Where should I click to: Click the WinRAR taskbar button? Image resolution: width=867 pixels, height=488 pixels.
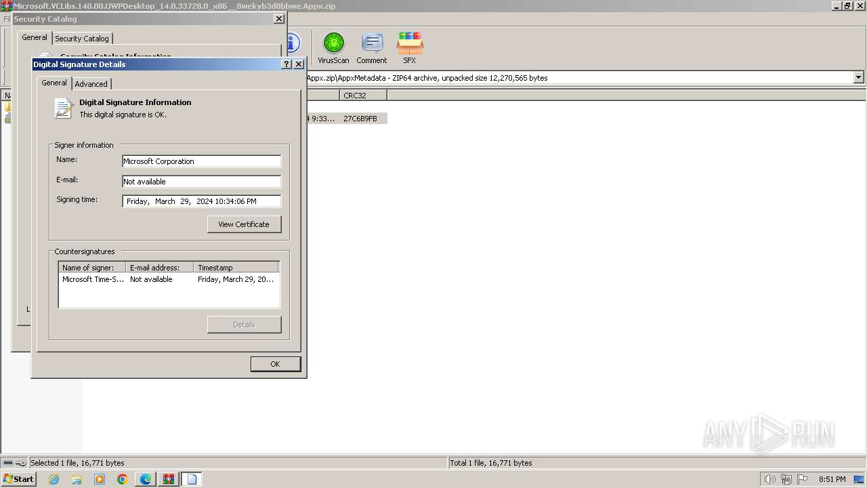point(169,479)
